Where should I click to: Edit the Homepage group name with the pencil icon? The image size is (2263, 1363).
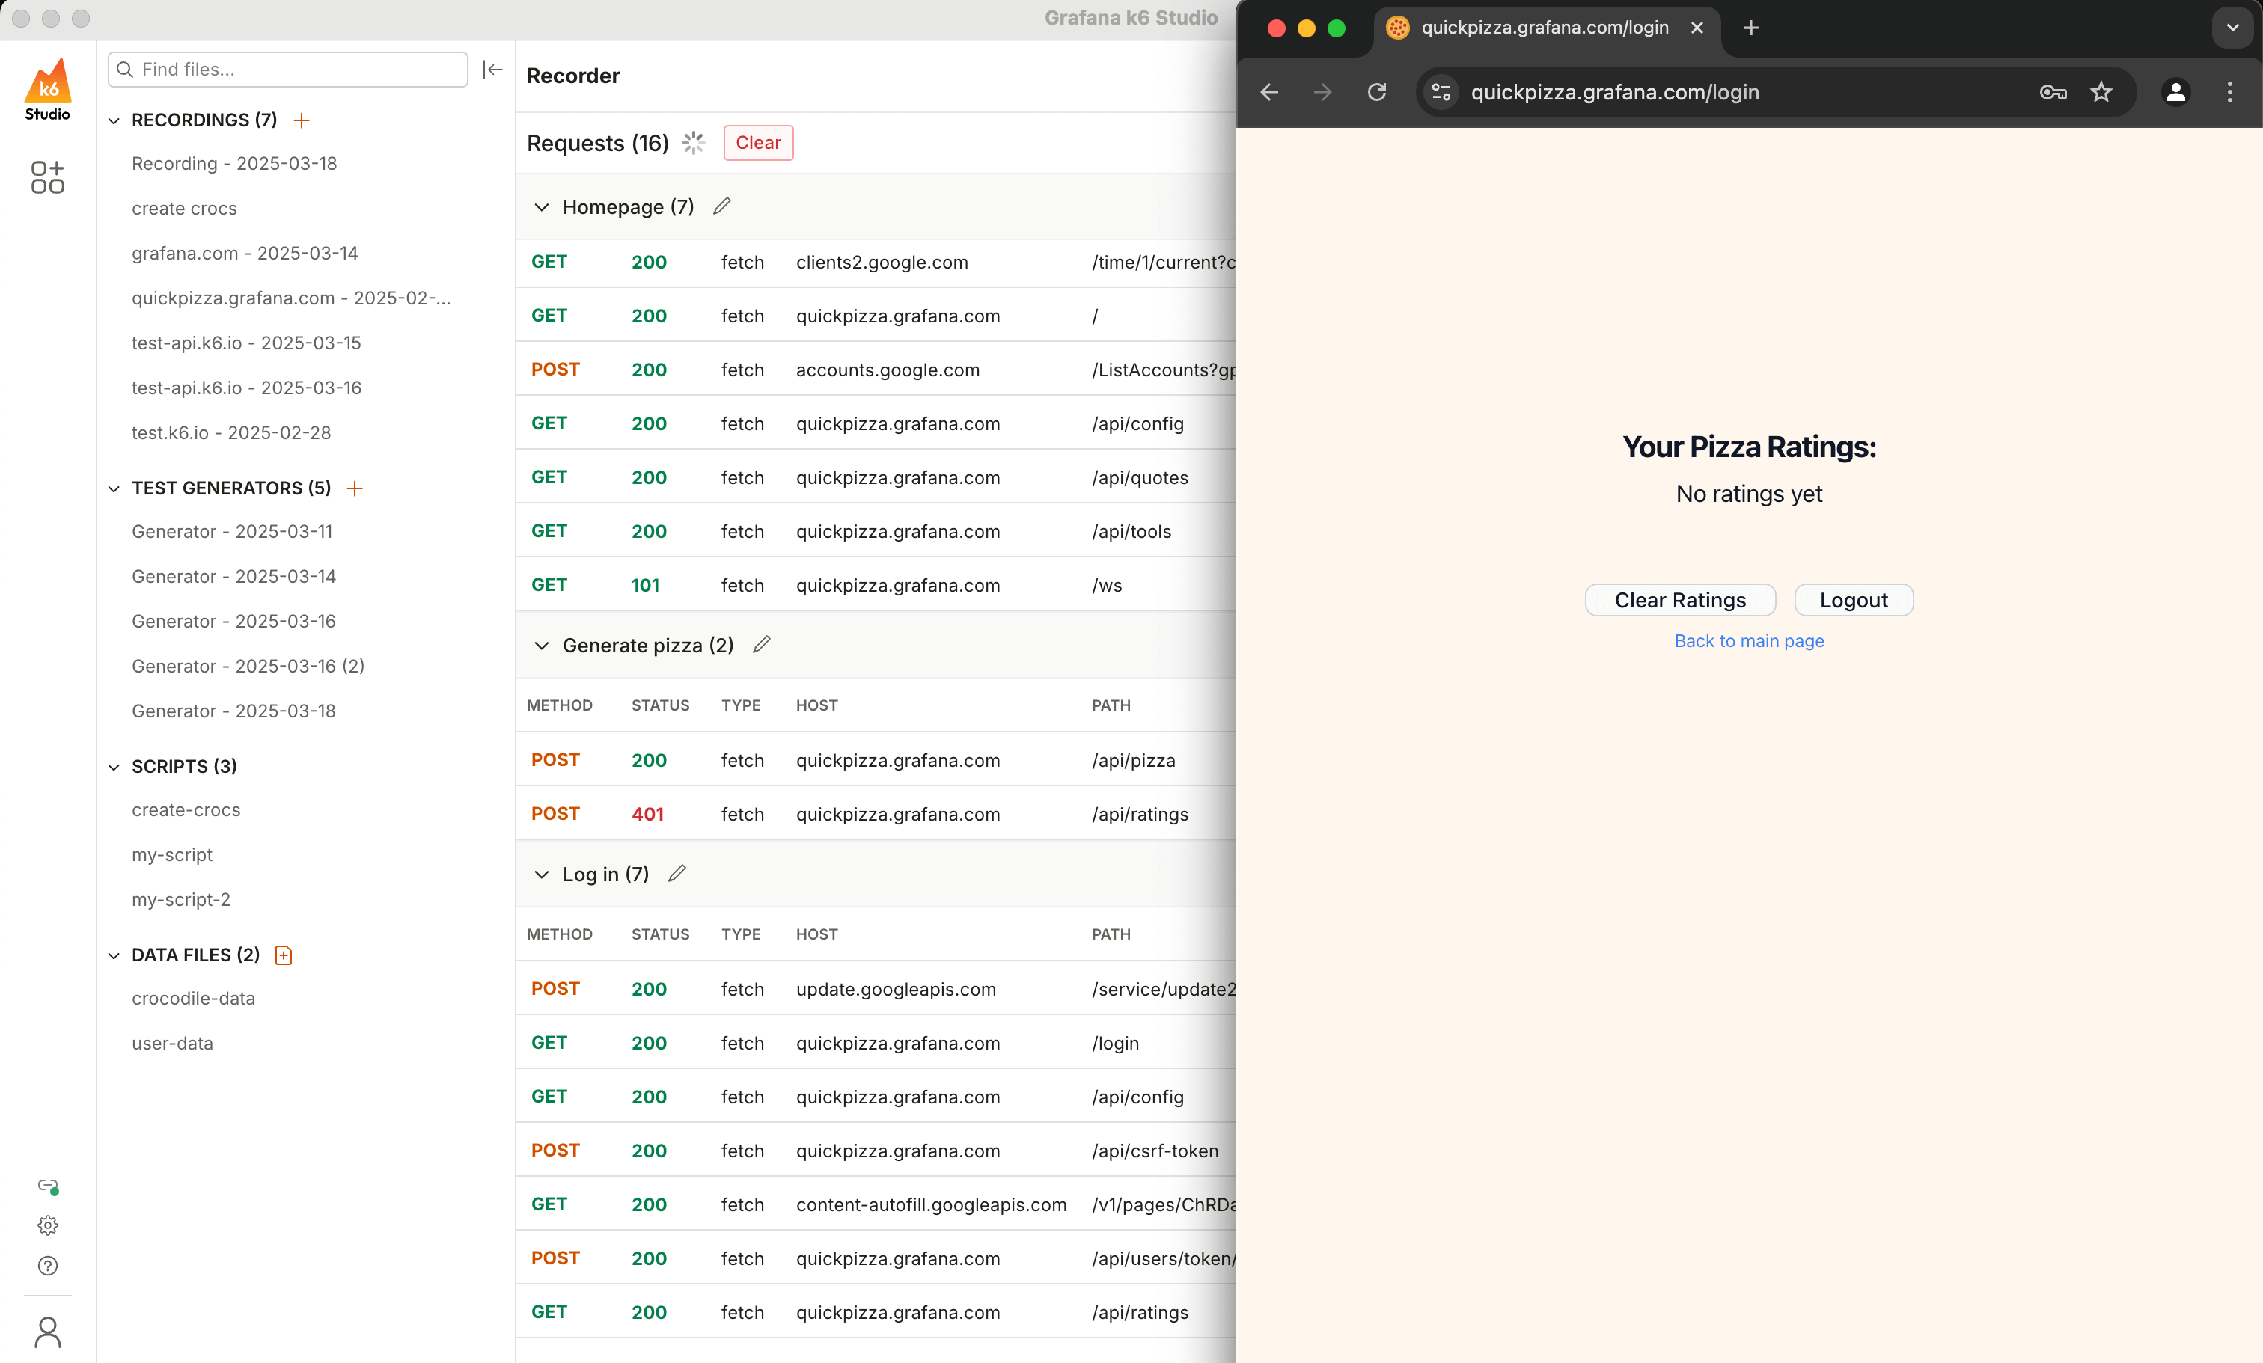click(722, 206)
